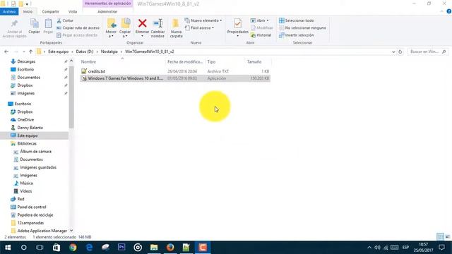Open Firefox from the taskbar
The width and height of the screenshot is (452, 254).
coord(170,248)
